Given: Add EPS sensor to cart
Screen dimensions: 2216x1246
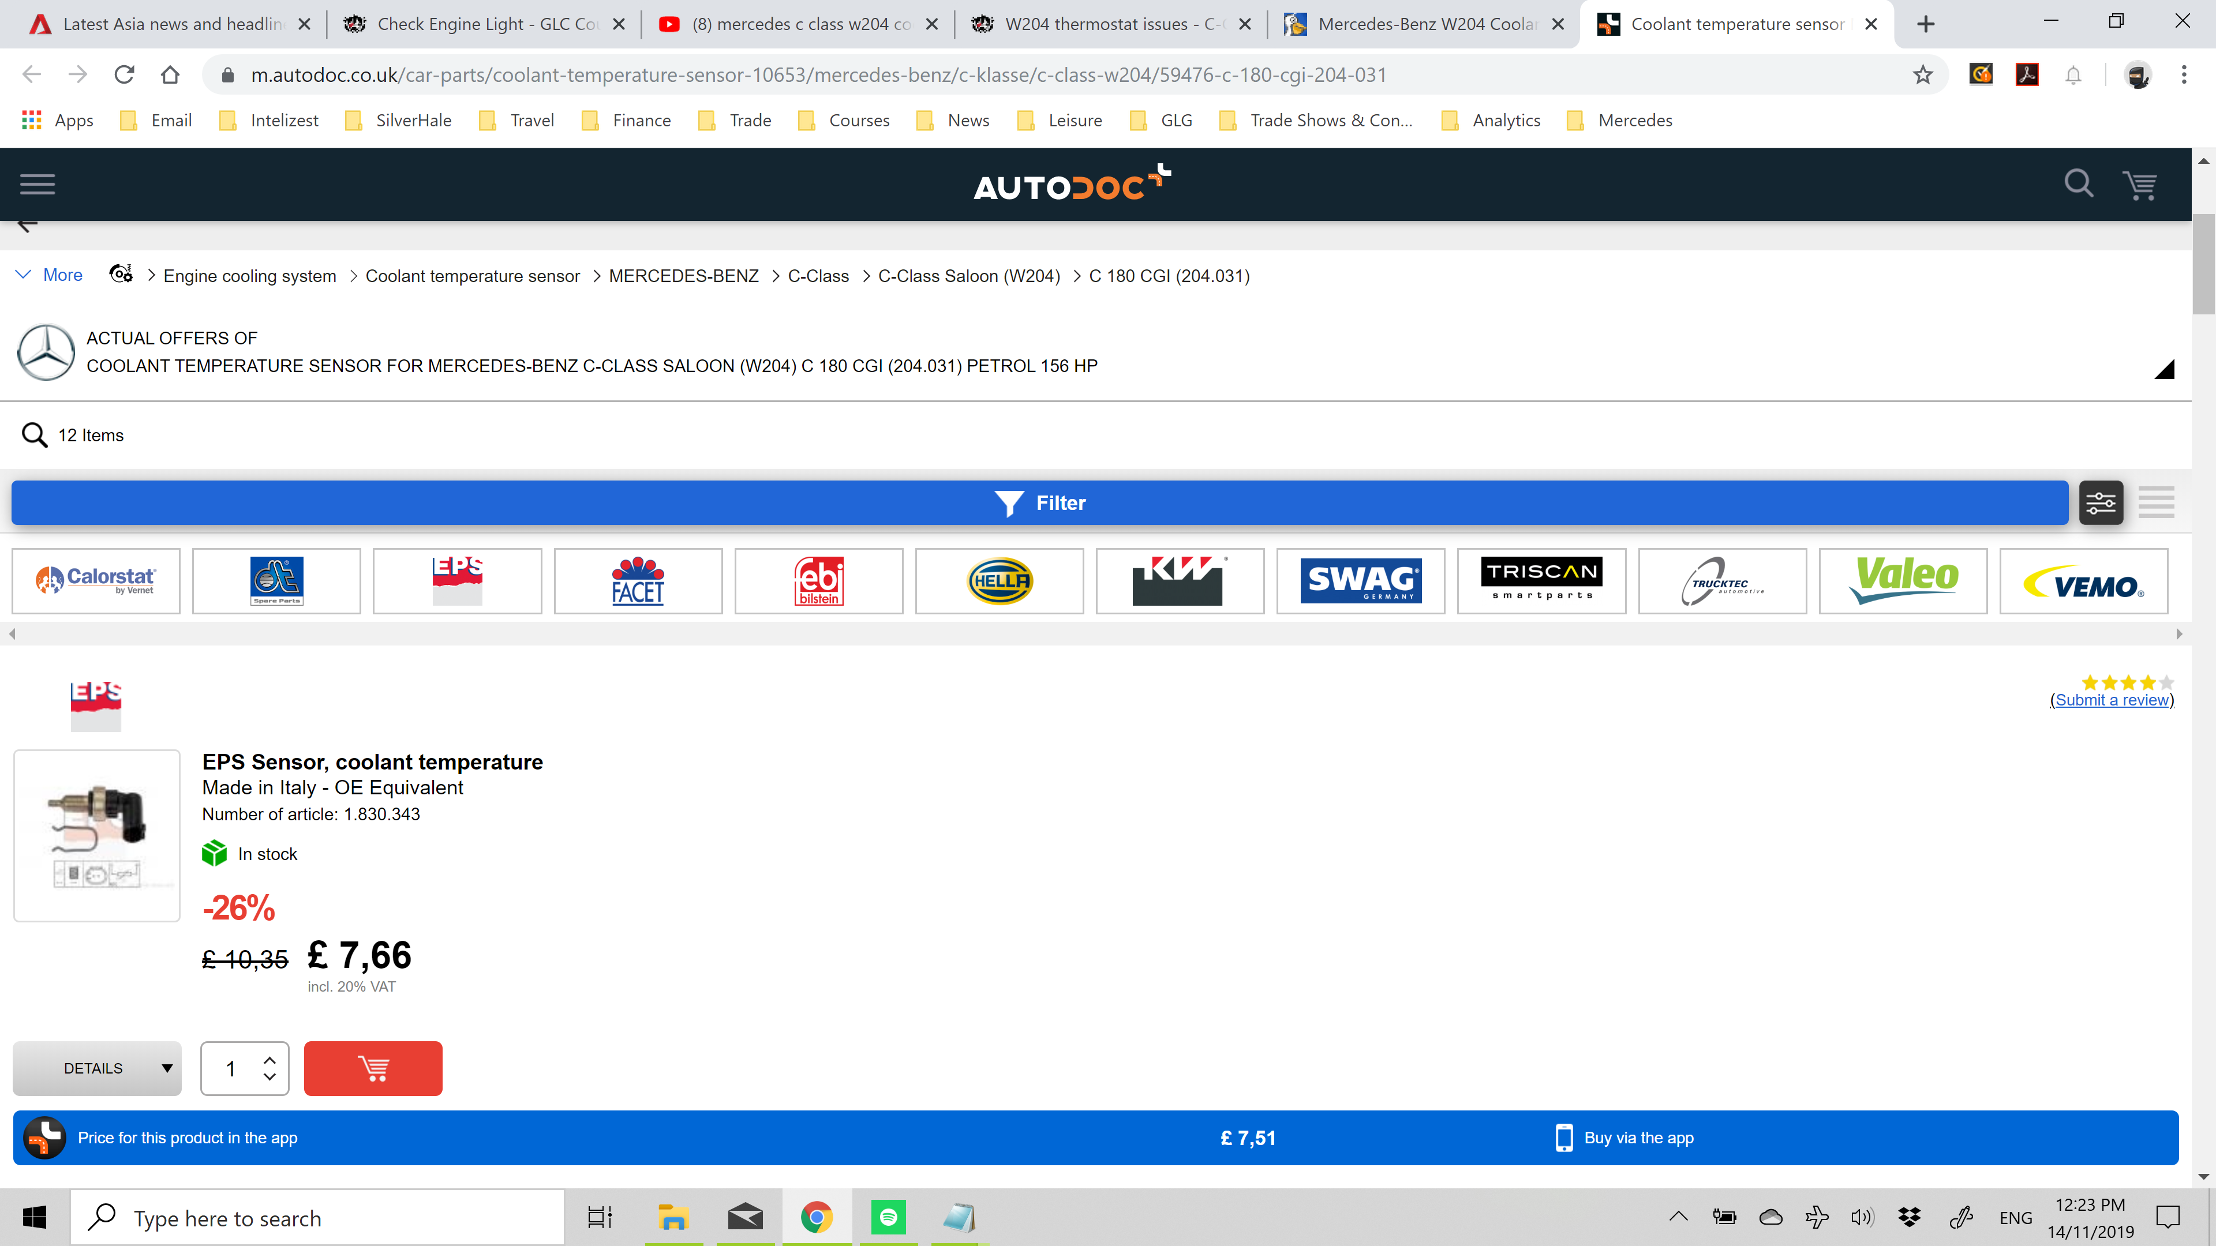Looking at the screenshot, I should click(373, 1068).
